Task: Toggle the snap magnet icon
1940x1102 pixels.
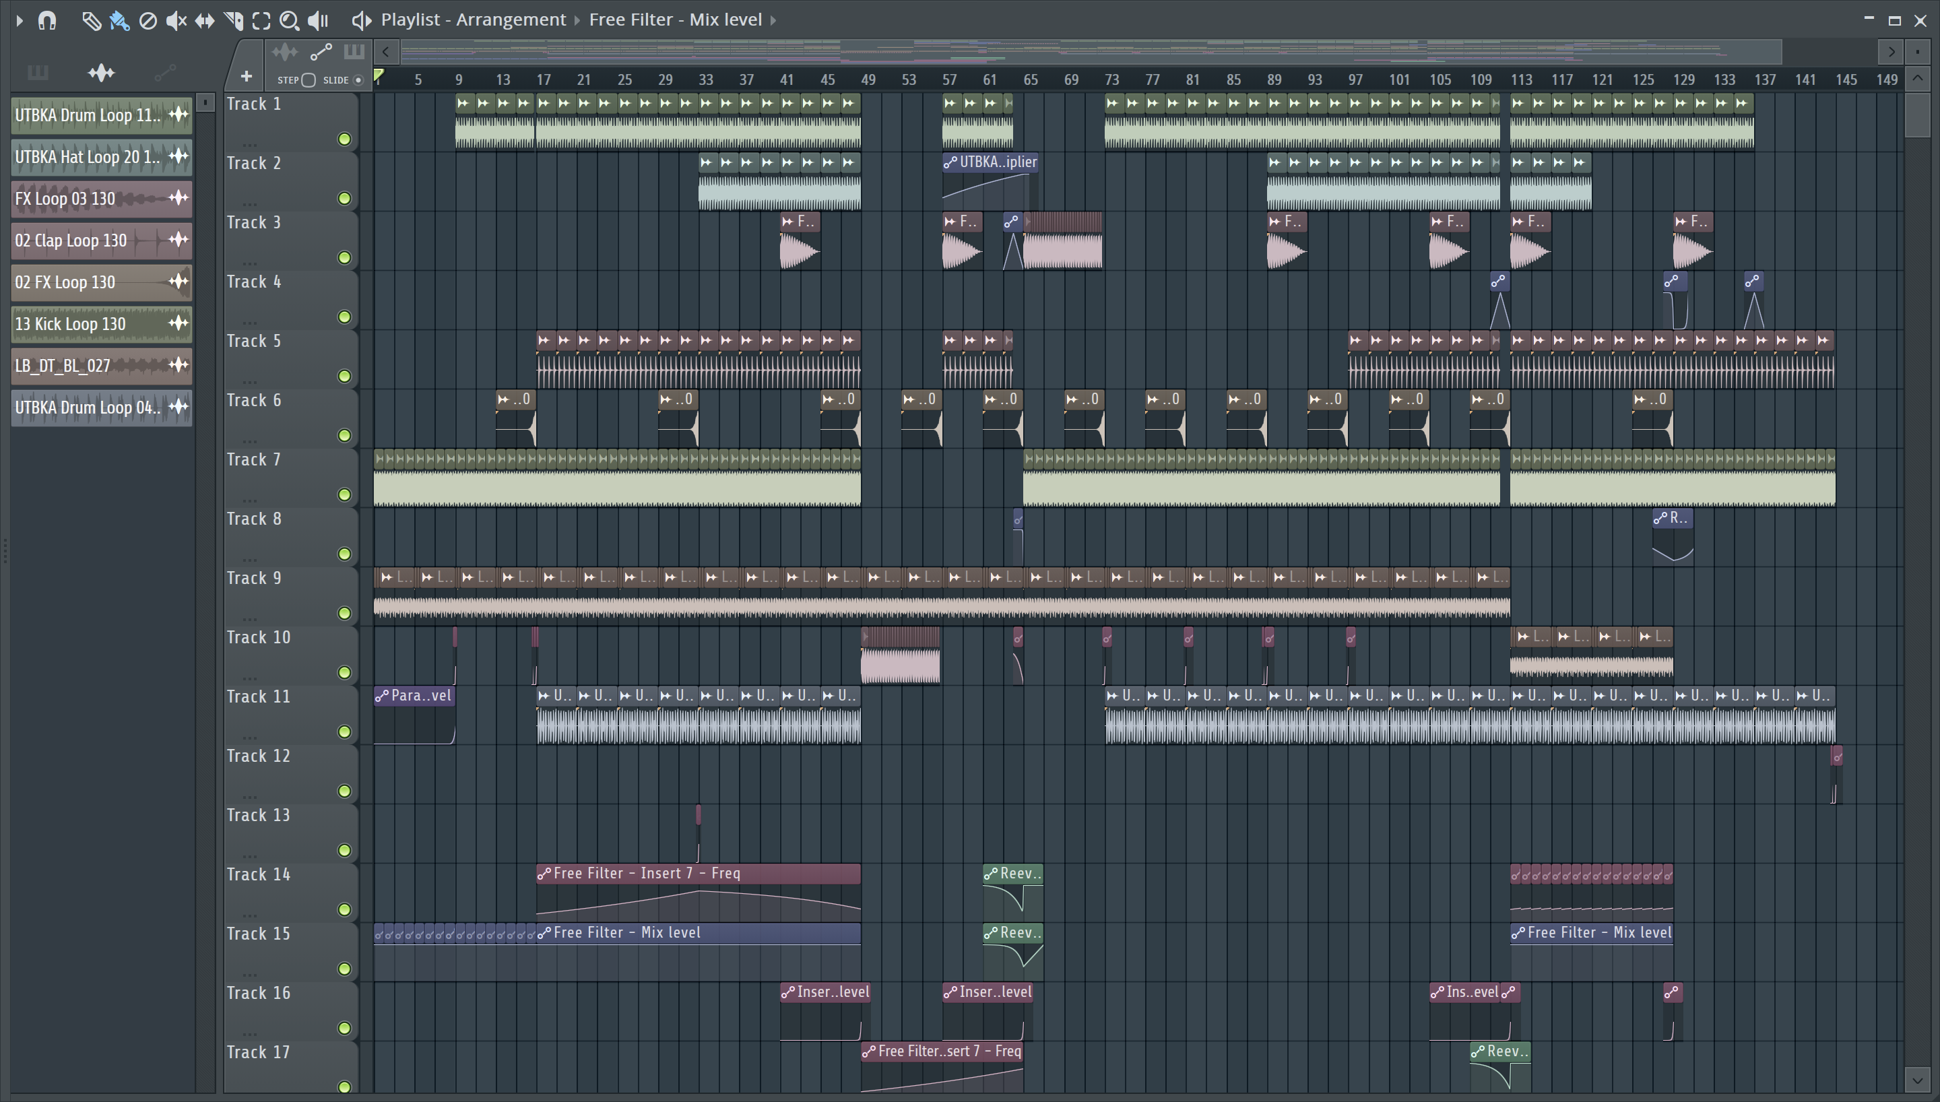Action: [x=47, y=20]
